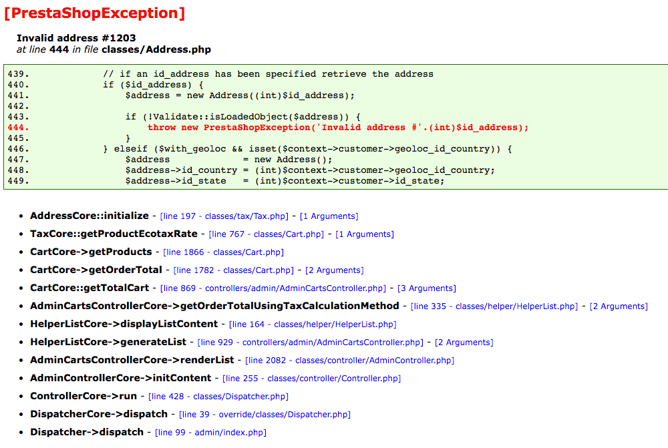Screen dimensions: 668x448
Task: Click the CartCore::getTotalCart stack entry
Action: [90, 288]
